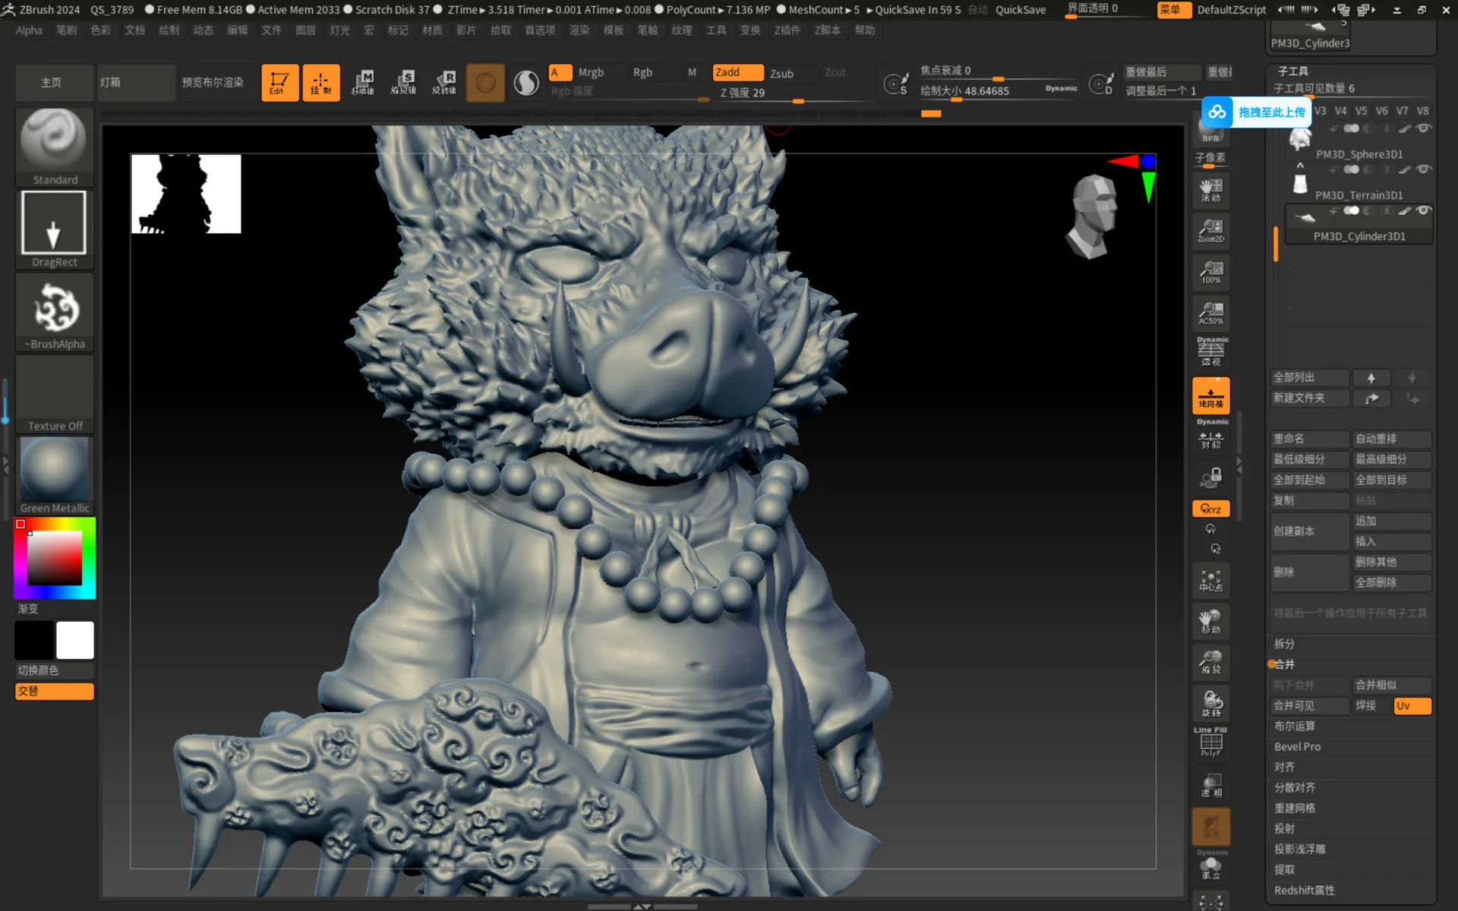This screenshot has height=911, width=1458.
Task: Open the Alpha menu
Action: point(29,30)
